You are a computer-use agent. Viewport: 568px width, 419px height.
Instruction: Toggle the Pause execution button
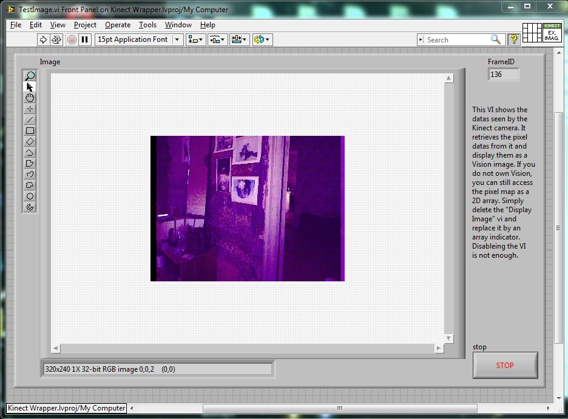[85, 39]
